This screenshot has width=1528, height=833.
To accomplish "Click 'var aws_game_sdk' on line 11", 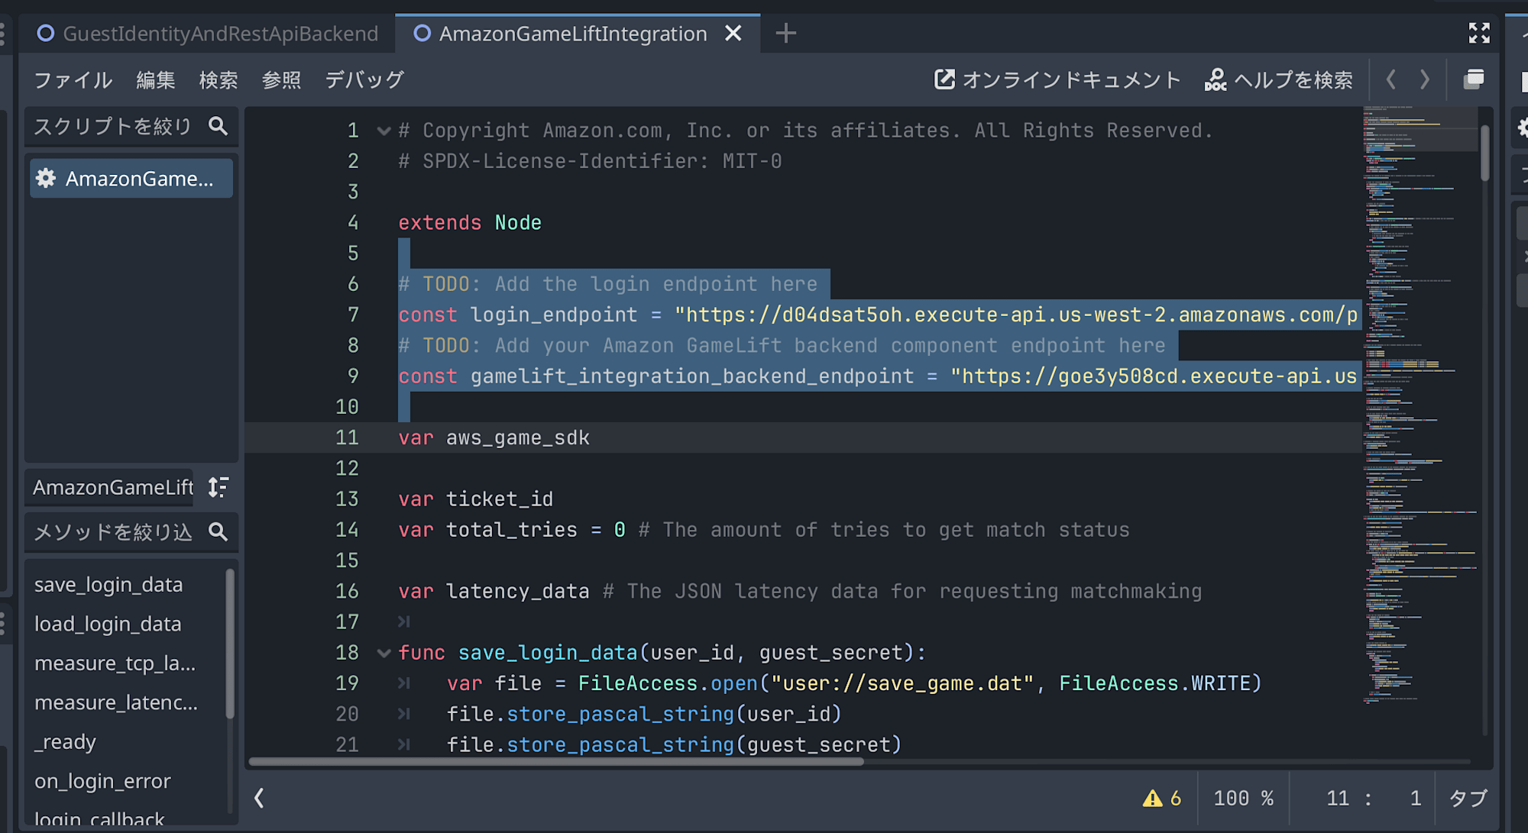I will click(x=494, y=437).
